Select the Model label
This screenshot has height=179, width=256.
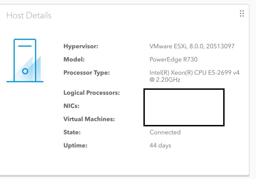pyautogui.click(x=74, y=59)
